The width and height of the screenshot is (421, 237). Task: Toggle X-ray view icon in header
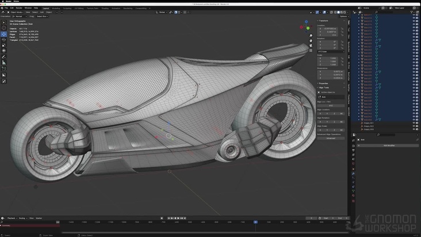click(331, 12)
